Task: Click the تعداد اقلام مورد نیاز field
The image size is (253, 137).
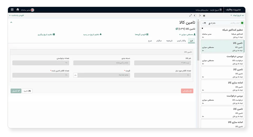Action: (163, 75)
